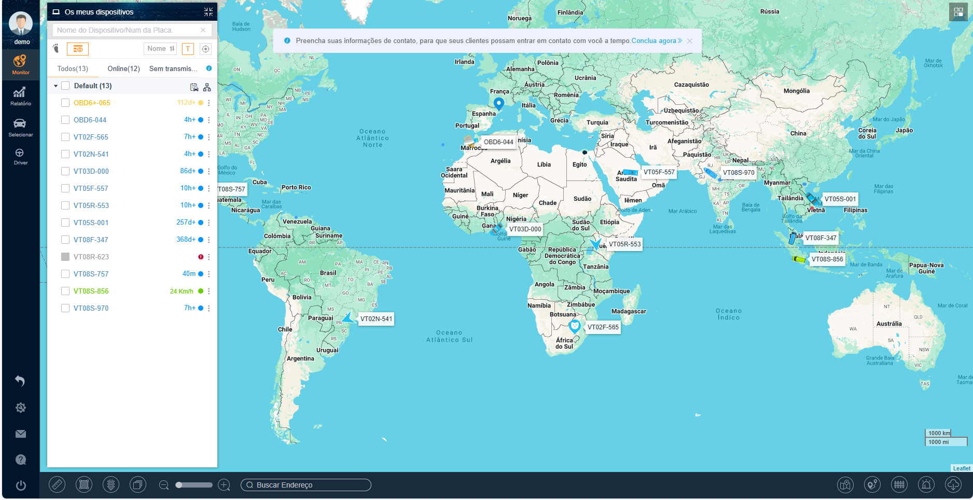The height and width of the screenshot is (500, 973).
Task: Switch to the Todos(13) tab
Action: pos(73,68)
